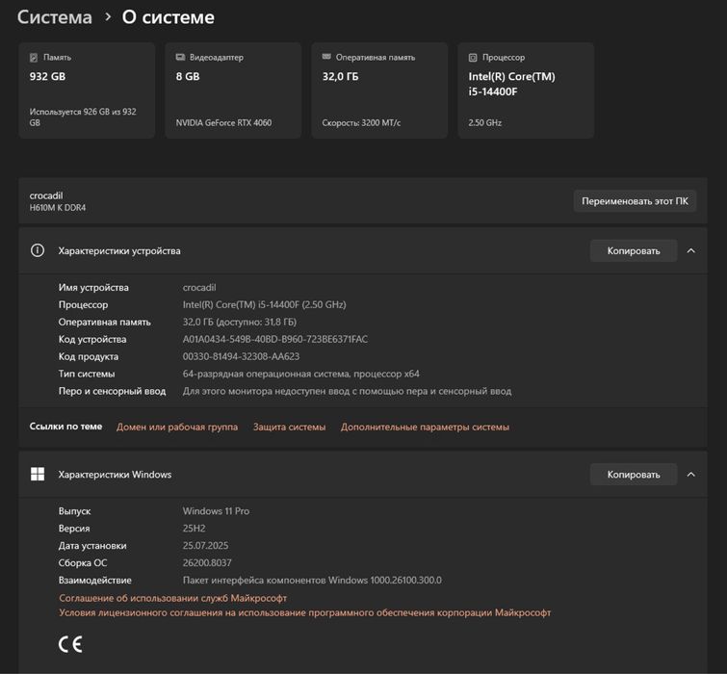Open the Защита системы link
Viewport: 727px width, 674px height.
coord(289,427)
